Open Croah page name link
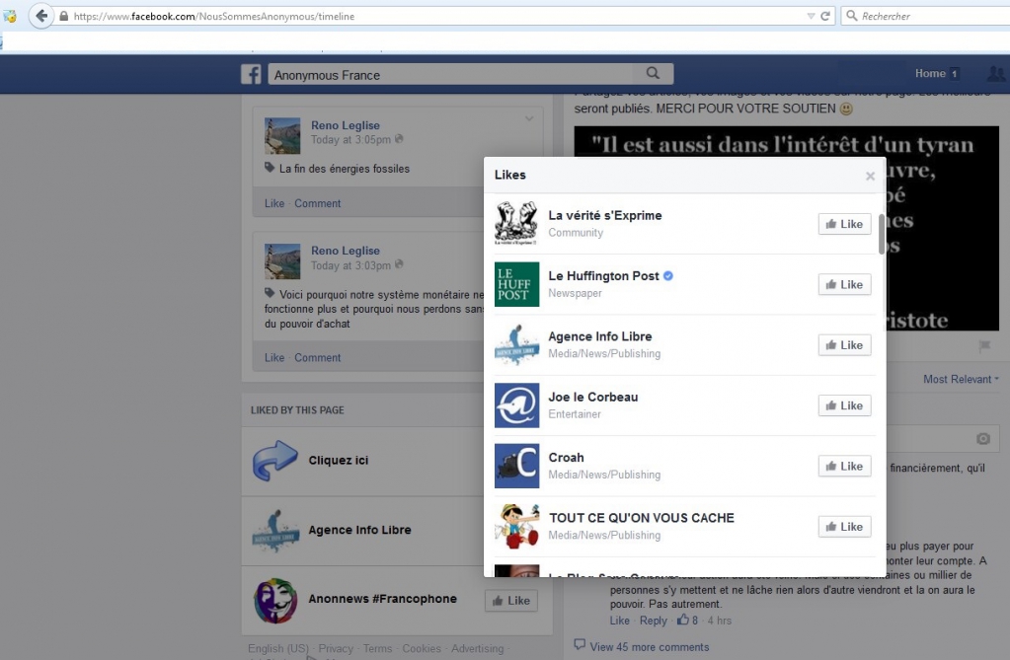Screen dimensions: 1010x660 coord(566,458)
